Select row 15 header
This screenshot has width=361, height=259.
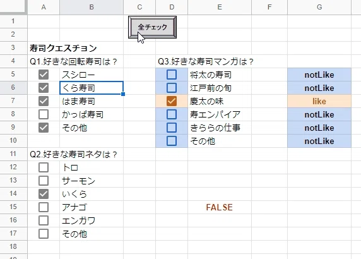tap(13, 207)
